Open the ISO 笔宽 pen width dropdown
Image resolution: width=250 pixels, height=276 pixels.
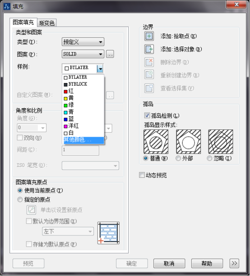[x=90, y=166]
